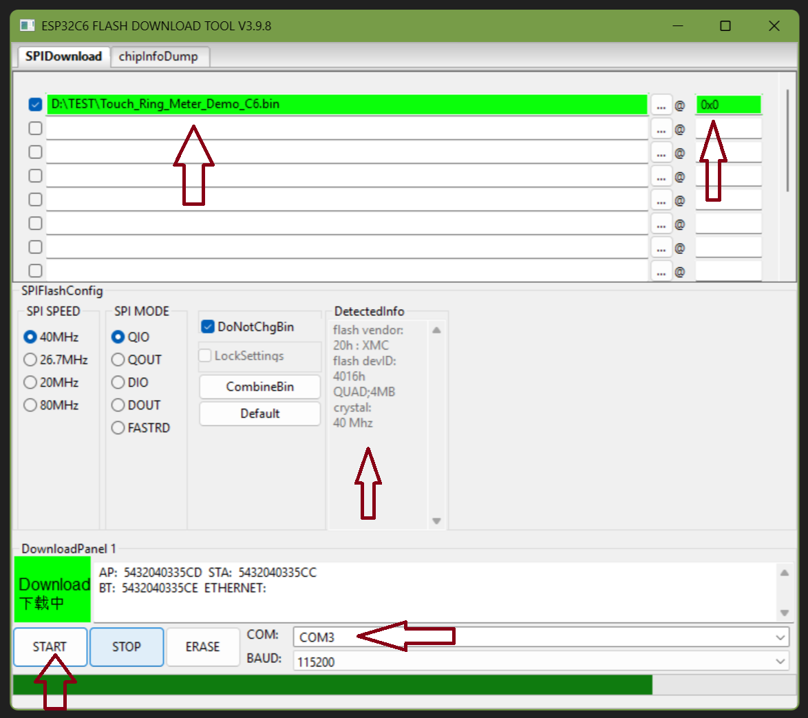The image size is (808, 718).
Task: Uncheck the Touch_Ring_Meter_Demo_C6.bin file row checkbox
Action: pyautogui.click(x=35, y=105)
